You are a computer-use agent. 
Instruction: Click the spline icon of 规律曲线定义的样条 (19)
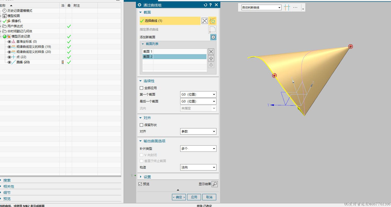coord(14,47)
